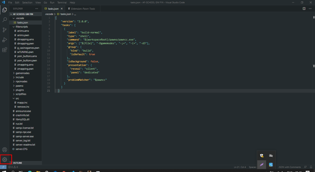Open the Explorer view in activity bar
Screen dimensions: 315x172
click(x=4, y=10)
